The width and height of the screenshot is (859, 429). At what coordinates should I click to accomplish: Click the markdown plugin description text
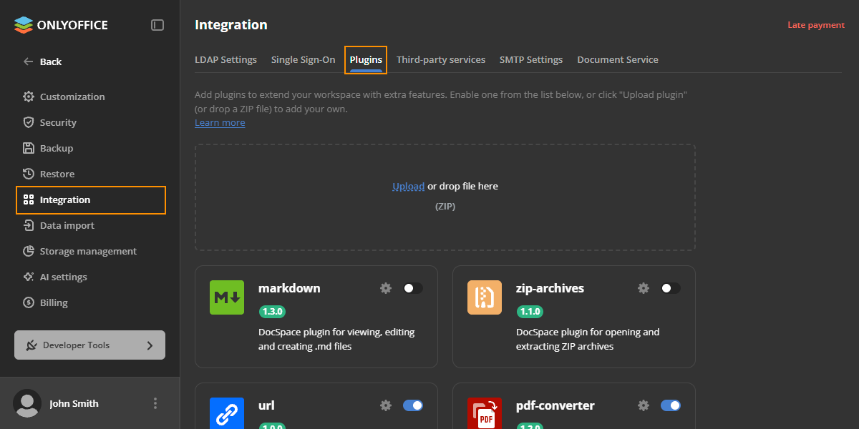(336, 339)
